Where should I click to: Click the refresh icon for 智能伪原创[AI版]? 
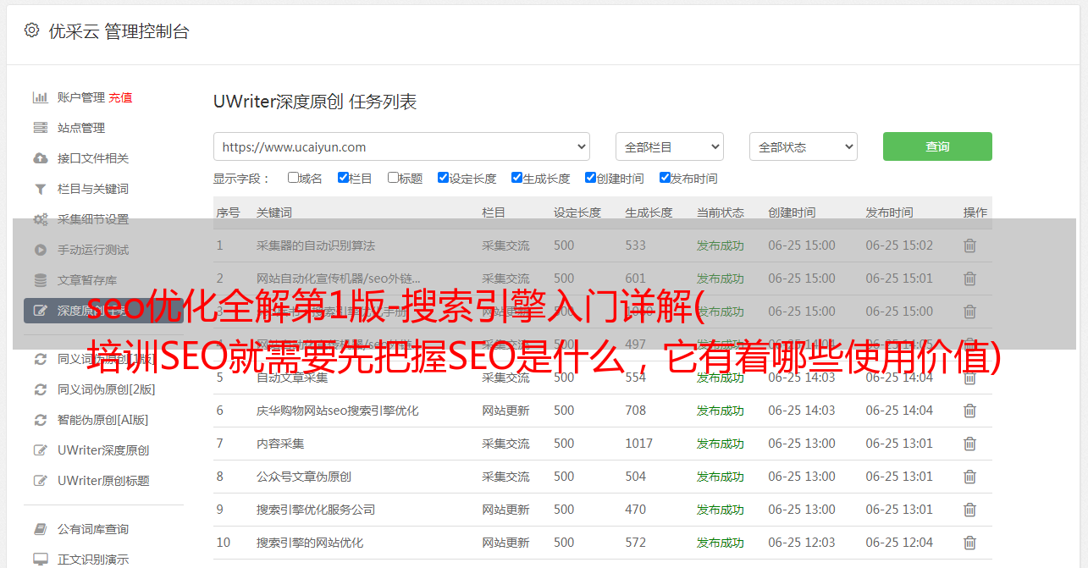pyautogui.click(x=40, y=420)
